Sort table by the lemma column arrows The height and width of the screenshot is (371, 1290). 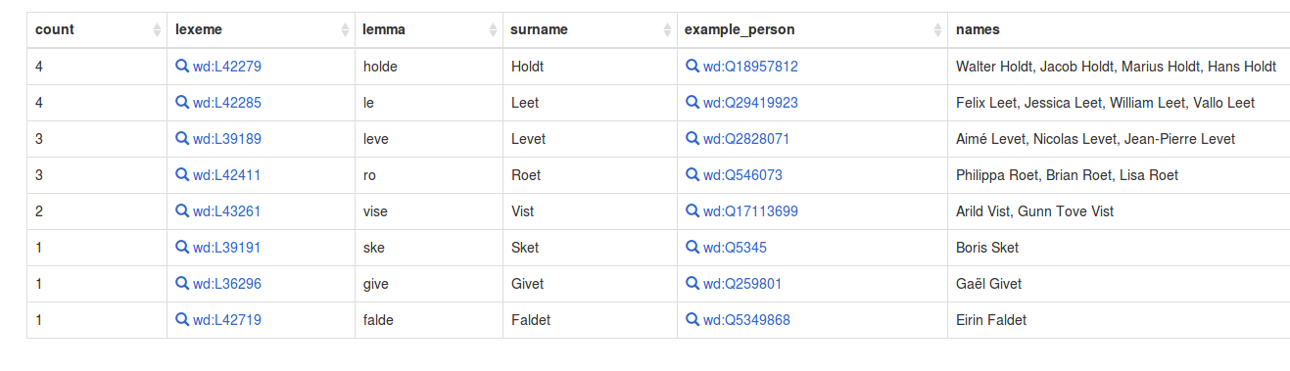493,30
